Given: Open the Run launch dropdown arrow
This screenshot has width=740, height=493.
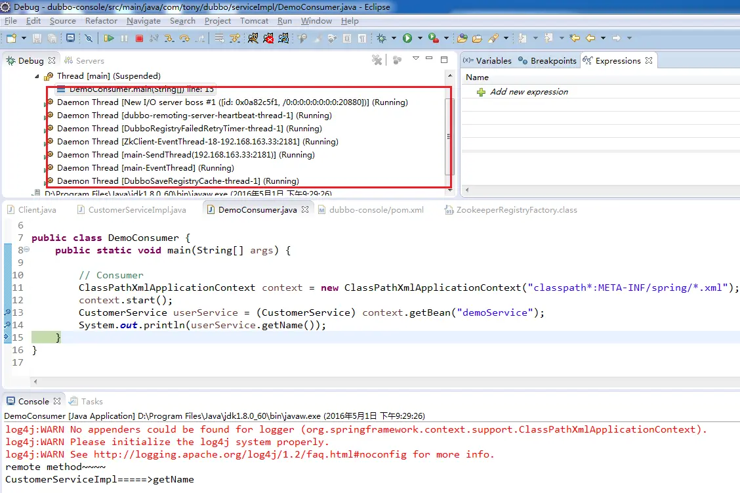Looking at the screenshot, I should 420,38.
